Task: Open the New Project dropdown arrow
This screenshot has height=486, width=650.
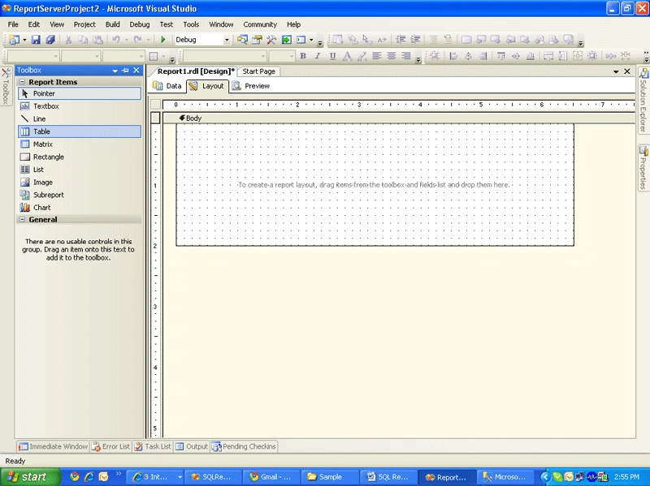Action: (x=24, y=40)
